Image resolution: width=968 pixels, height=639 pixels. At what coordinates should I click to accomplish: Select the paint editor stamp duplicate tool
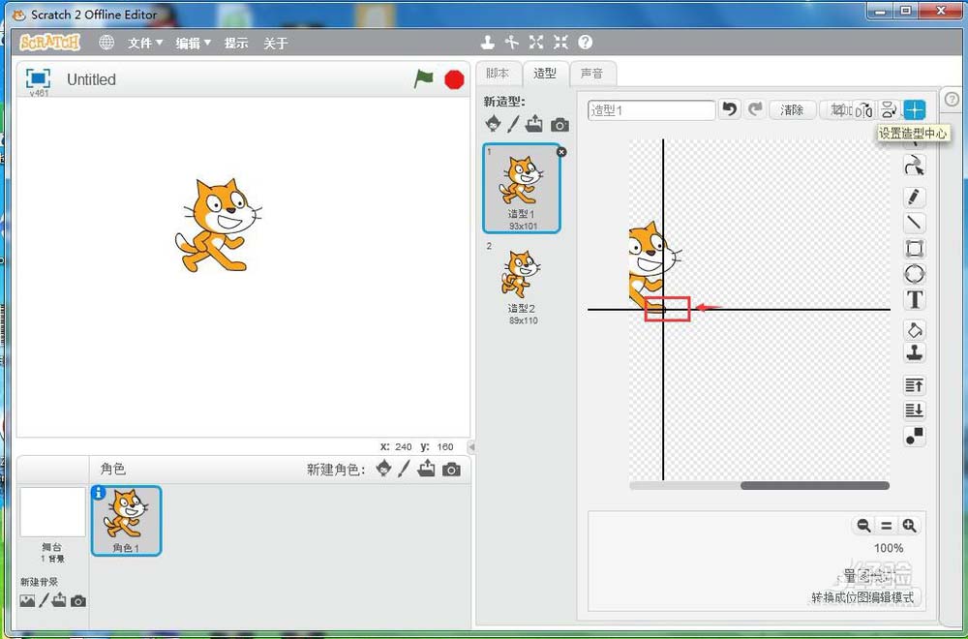(x=915, y=353)
